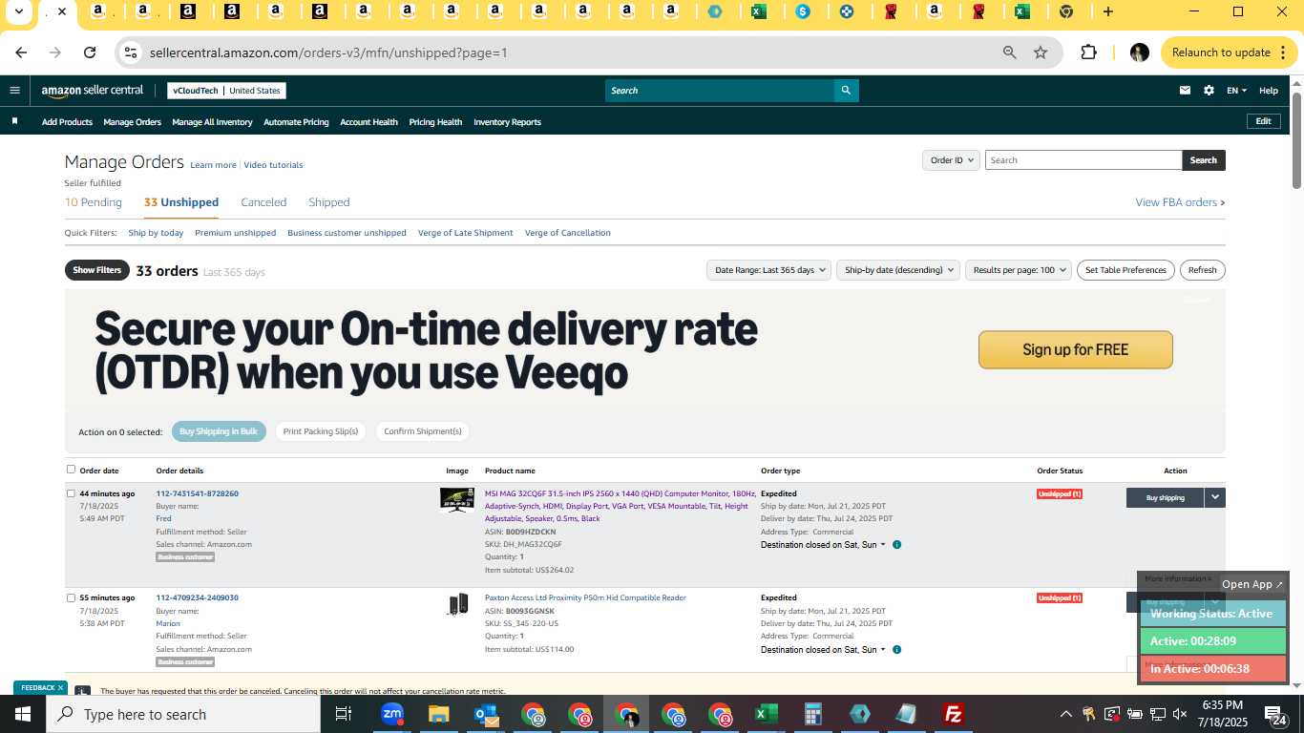Open the Seller Central hamburger menu
The width and height of the screenshot is (1304, 733).
(x=14, y=91)
